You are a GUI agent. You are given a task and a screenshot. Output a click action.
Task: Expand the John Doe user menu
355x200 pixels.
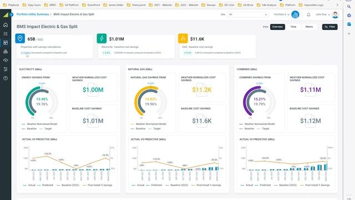[323, 14]
